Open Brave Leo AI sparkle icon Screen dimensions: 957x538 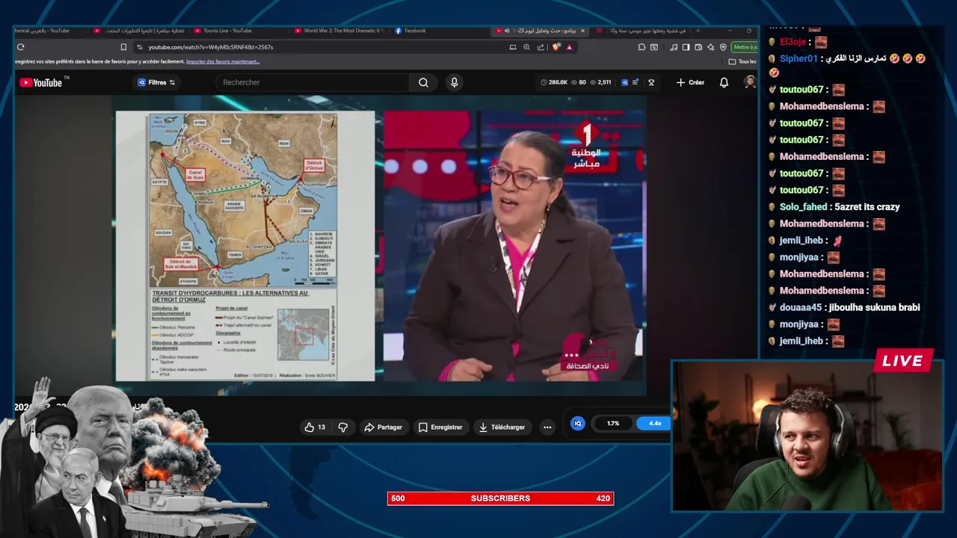711,47
